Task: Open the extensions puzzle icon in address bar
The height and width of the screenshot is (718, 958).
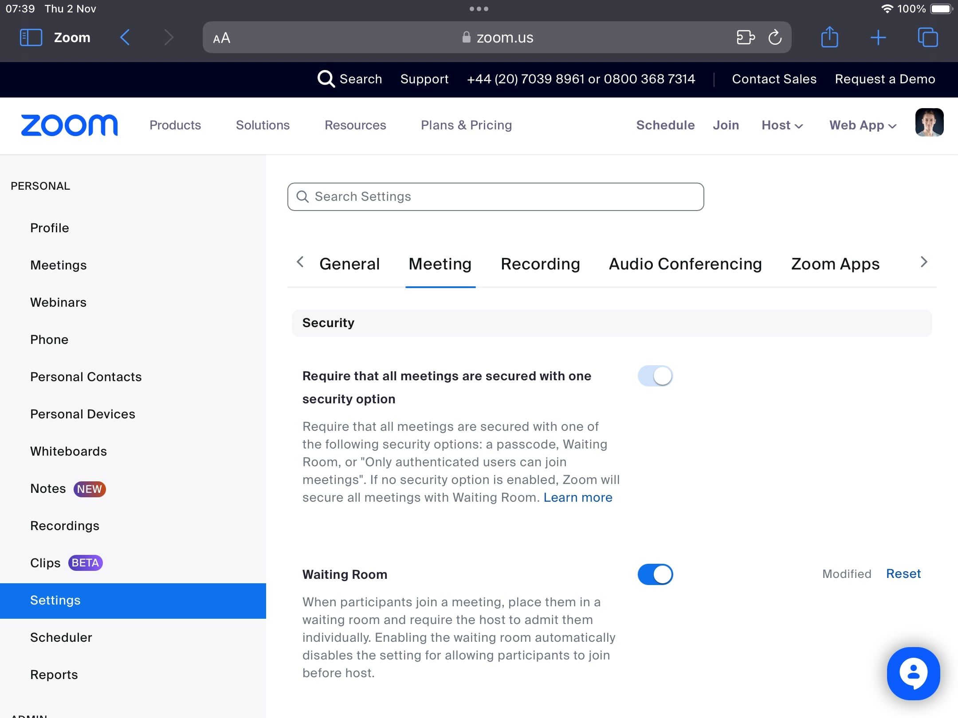Action: pyautogui.click(x=746, y=37)
